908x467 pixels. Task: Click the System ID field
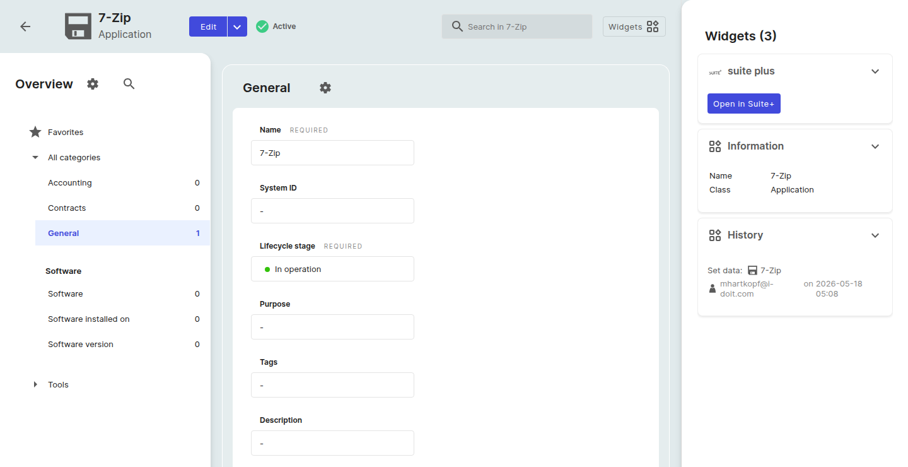click(x=332, y=211)
